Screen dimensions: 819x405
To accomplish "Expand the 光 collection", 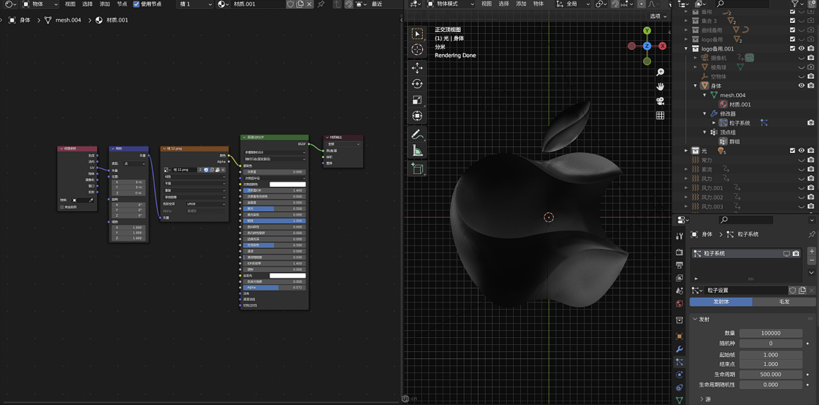I will (x=686, y=151).
